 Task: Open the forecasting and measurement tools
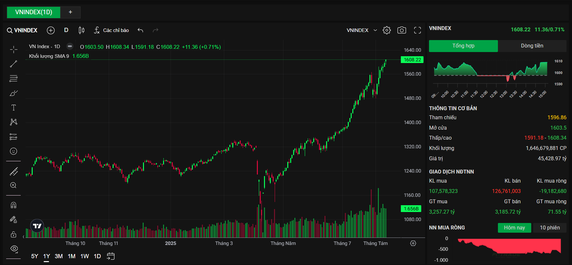point(14,137)
